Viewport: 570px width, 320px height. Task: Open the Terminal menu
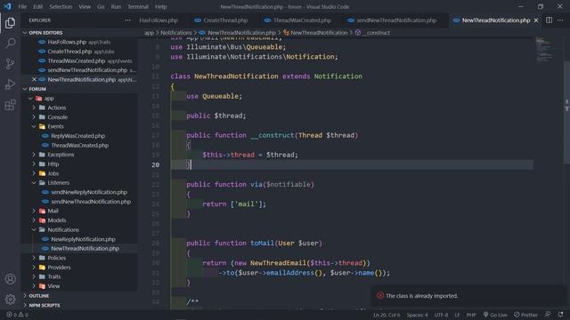pyautogui.click(x=138, y=6)
